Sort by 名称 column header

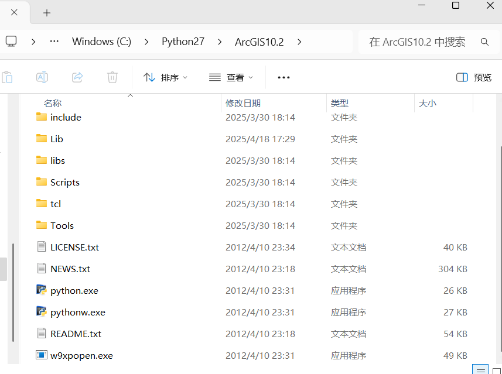[x=53, y=104]
